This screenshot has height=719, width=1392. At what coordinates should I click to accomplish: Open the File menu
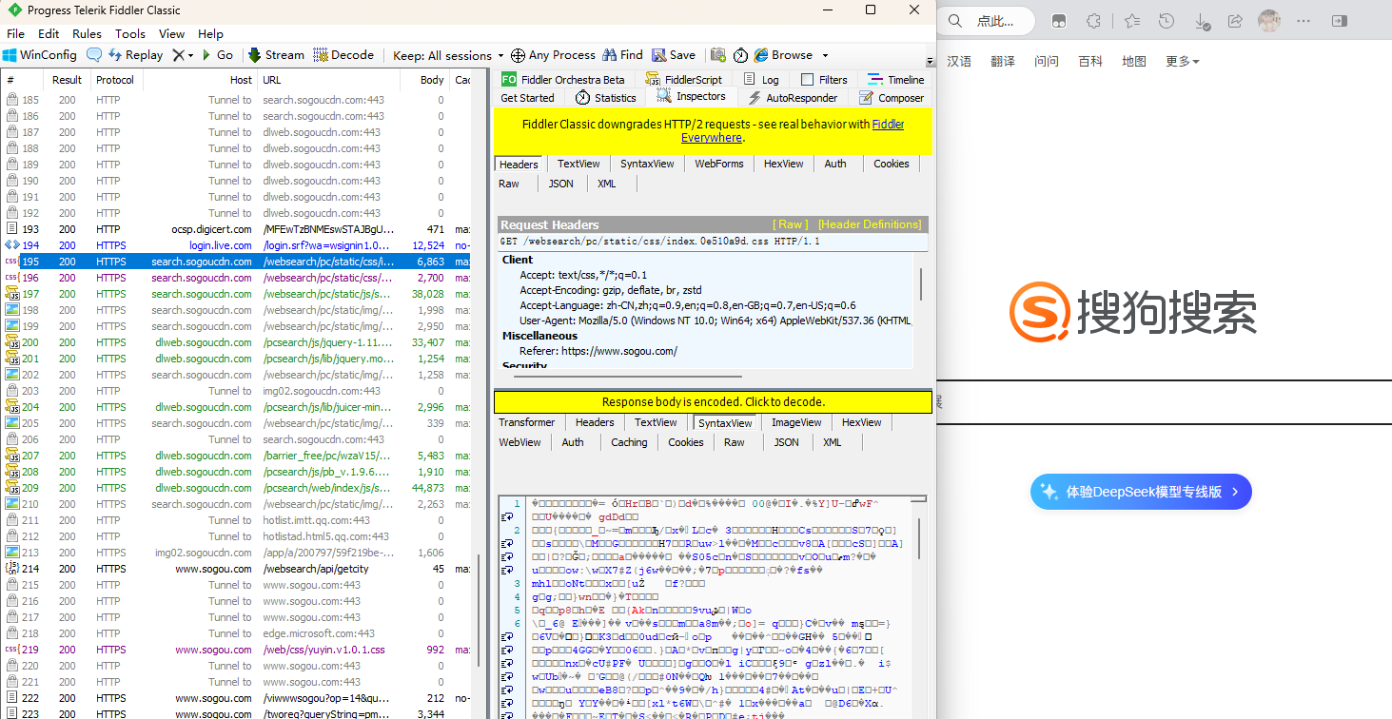(16, 33)
